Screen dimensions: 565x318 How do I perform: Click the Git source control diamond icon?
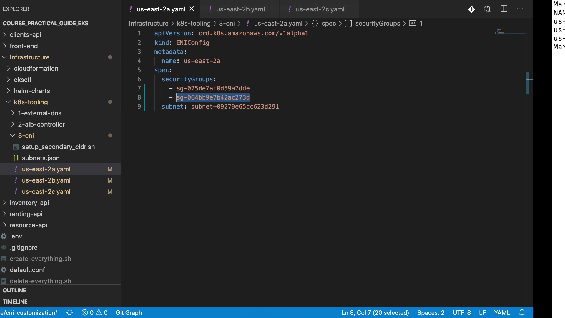[471, 9]
